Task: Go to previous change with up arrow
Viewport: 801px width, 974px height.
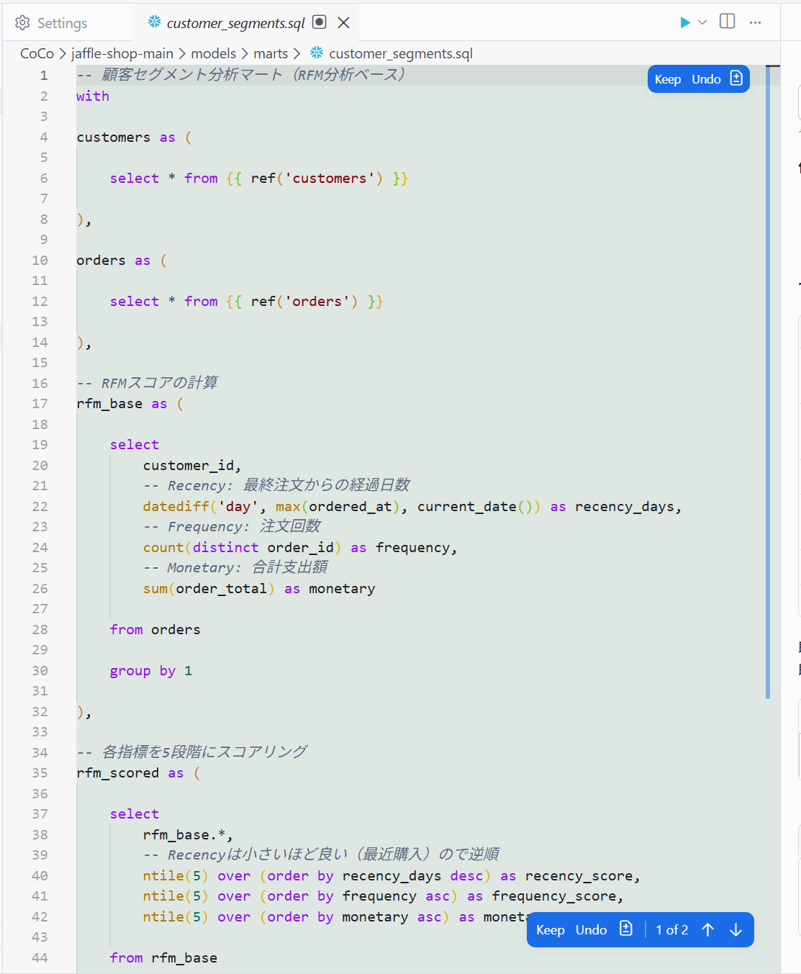Action: point(708,930)
